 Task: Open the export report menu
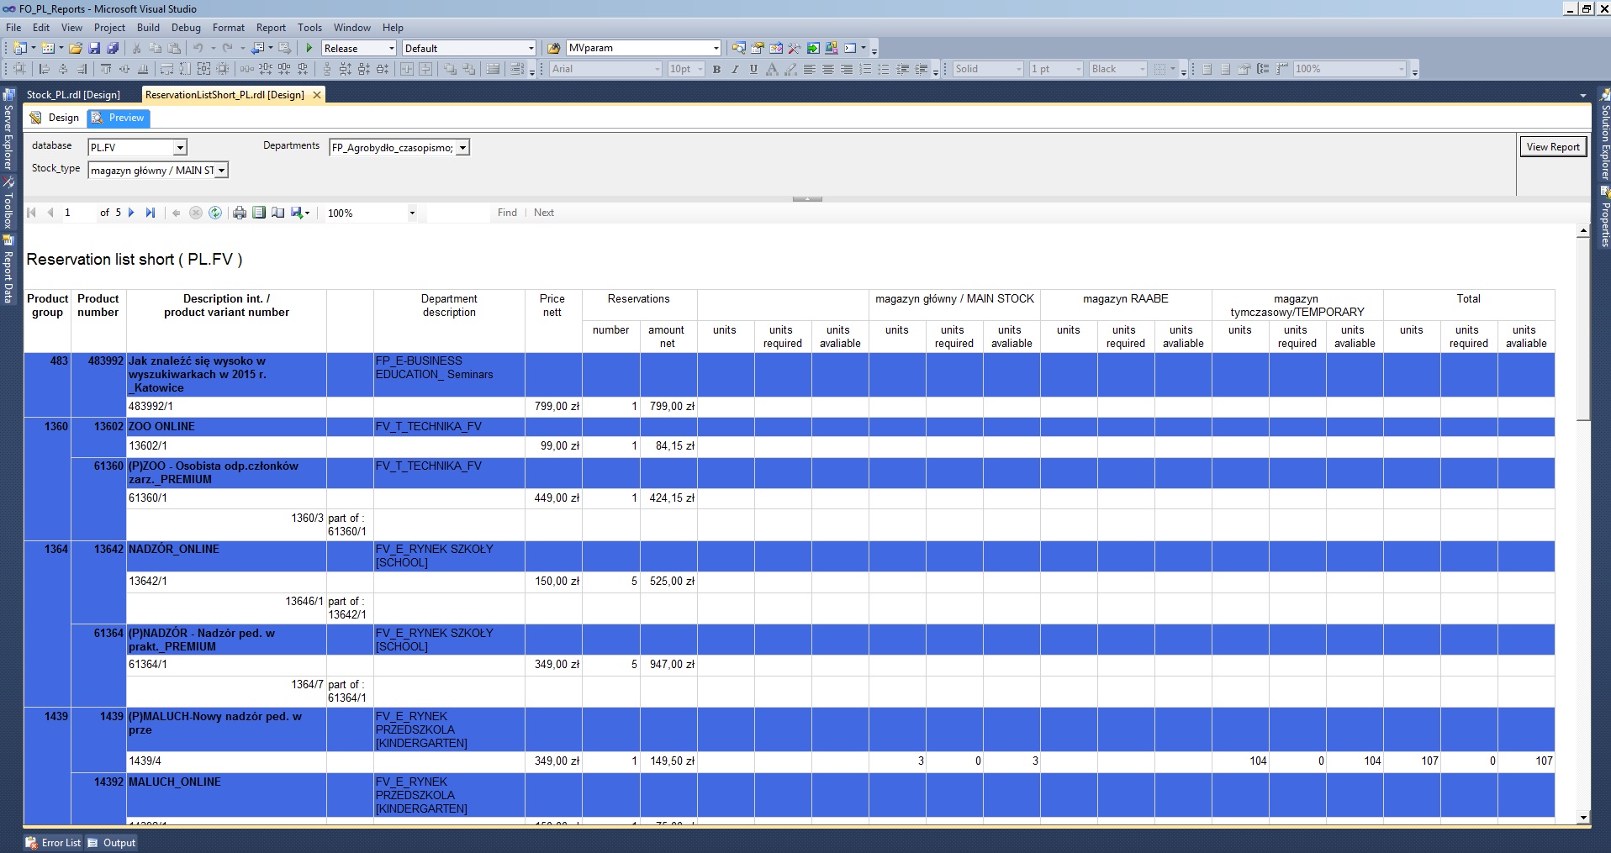(300, 213)
